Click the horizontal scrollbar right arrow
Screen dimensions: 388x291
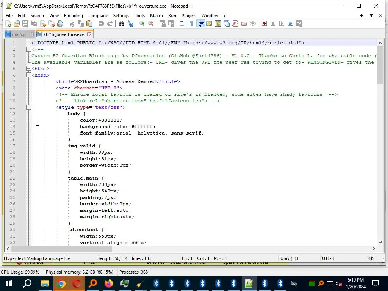(x=374, y=249)
